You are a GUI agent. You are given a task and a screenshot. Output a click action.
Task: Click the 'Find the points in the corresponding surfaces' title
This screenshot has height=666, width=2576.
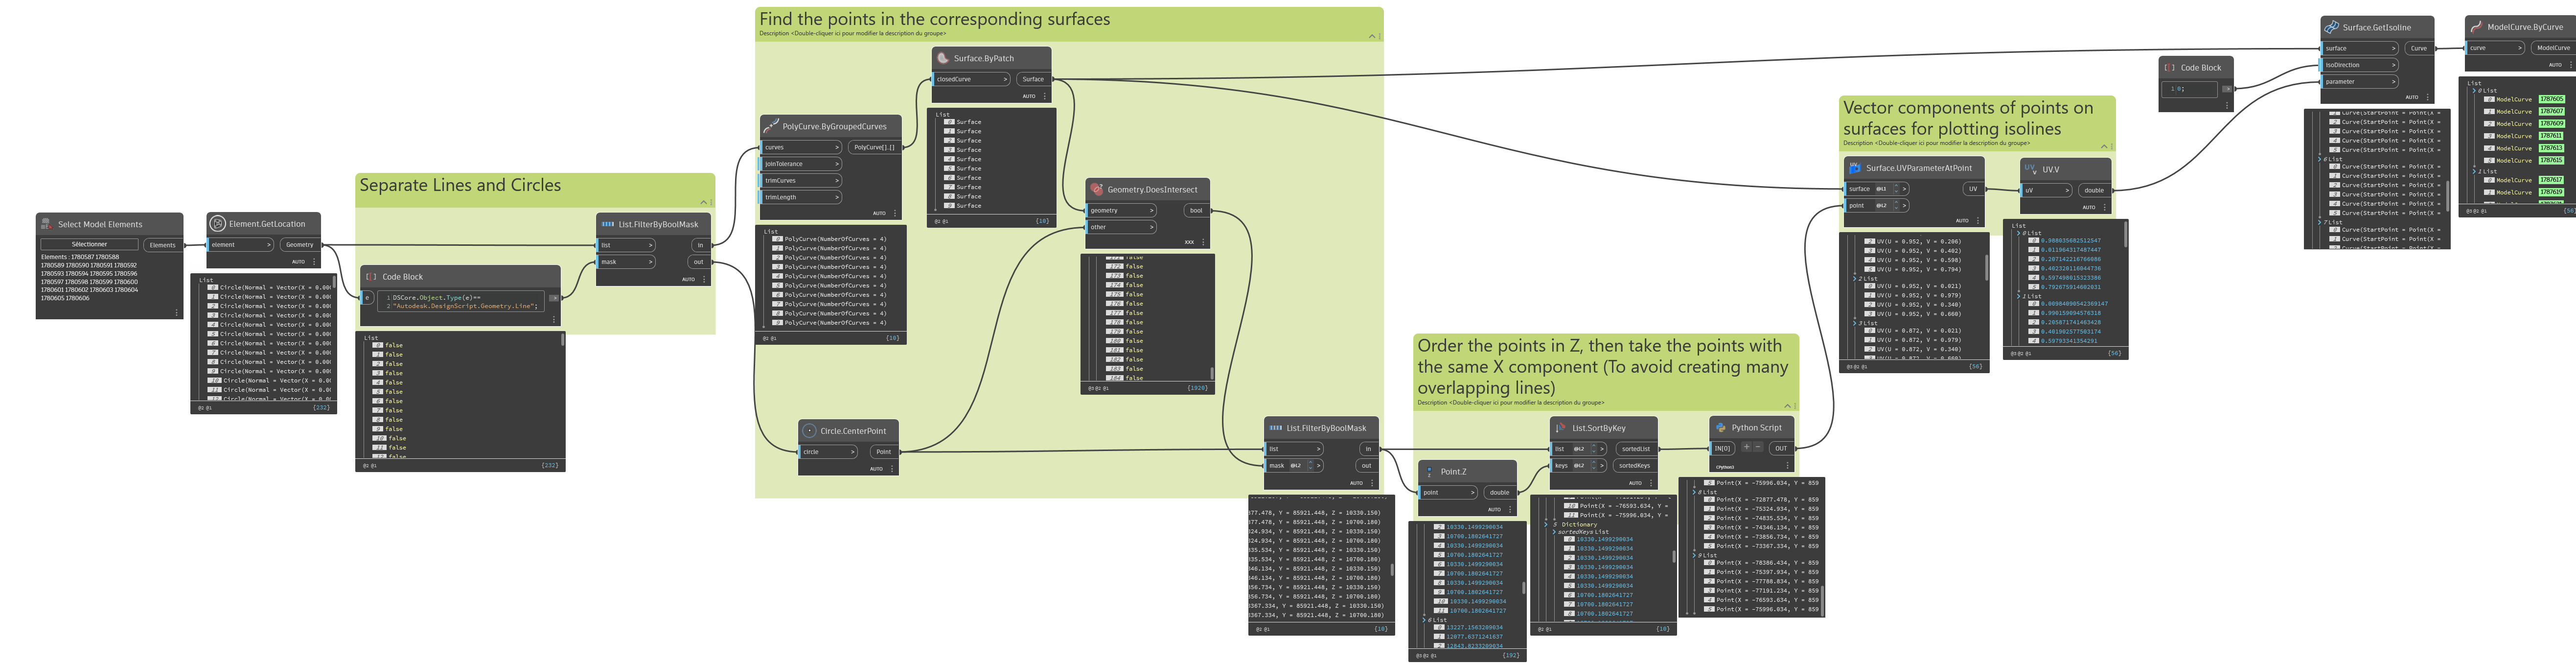click(934, 19)
